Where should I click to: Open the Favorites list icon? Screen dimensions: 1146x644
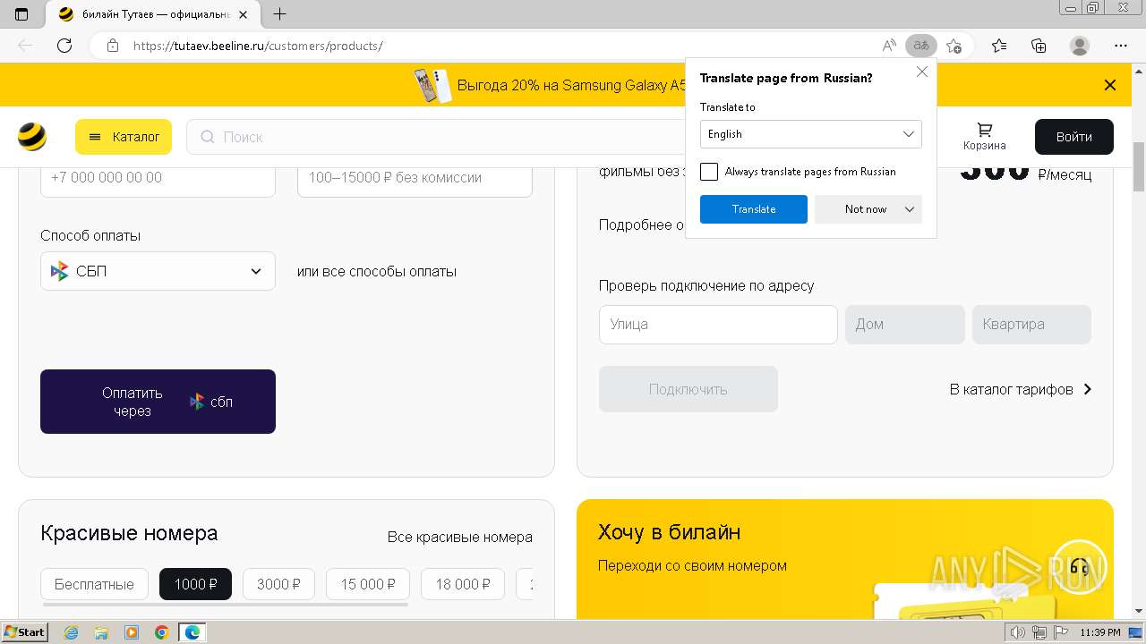click(999, 46)
